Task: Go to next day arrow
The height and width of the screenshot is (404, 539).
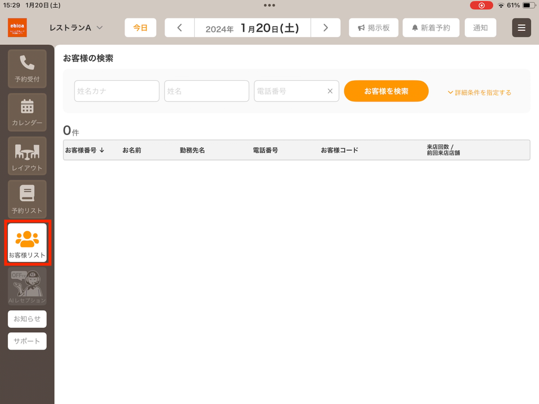Action: pos(326,28)
